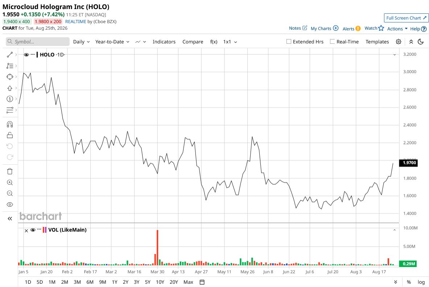Zoom in with the magnifier plus
The height and width of the screenshot is (287, 429).
pyautogui.click(x=10, y=182)
